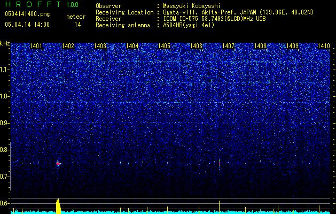This screenshot has width=336, height=214.
Task: Click the 1.0 kHz frequency axis label
Action: point(5,96)
